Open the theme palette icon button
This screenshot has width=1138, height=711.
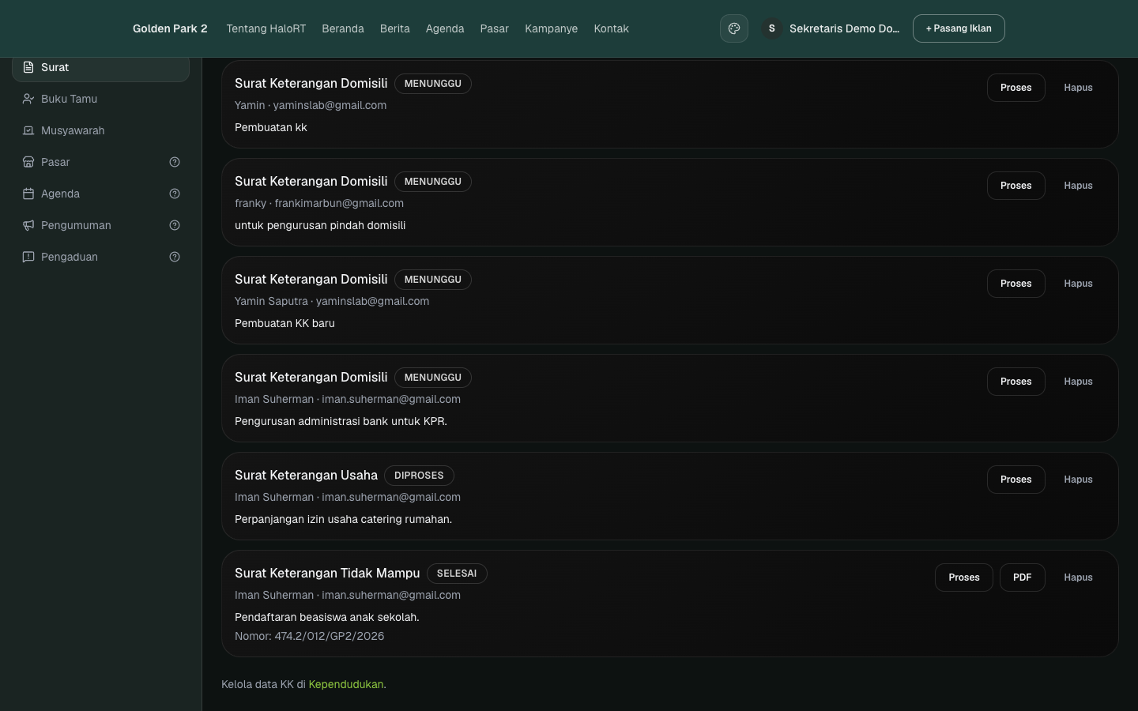[733, 28]
